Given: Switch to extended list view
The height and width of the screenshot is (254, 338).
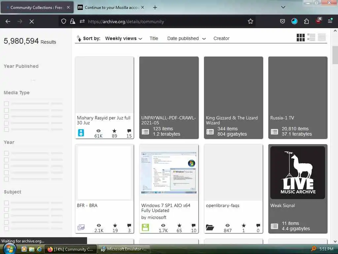Looking at the screenshot, I should (x=311, y=37).
